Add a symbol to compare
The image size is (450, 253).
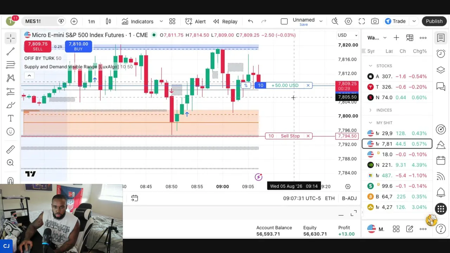pos(74,21)
